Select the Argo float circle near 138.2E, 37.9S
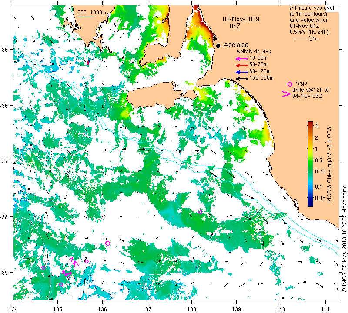This screenshot has height=313, width=348. pyautogui.click(x=200, y=212)
